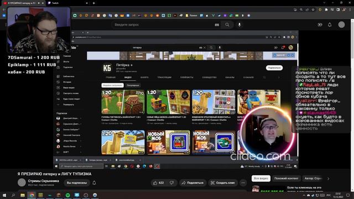This screenshot has height=199, width=354.
Task: Open YouTube notifications bell in top header
Action: (330, 24)
